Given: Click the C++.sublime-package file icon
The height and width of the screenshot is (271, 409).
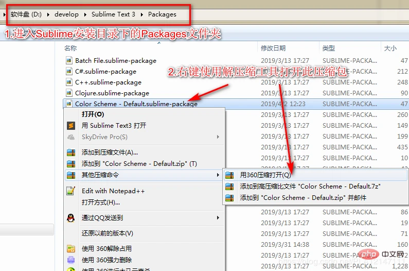Looking at the screenshot, I should [x=69, y=82].
